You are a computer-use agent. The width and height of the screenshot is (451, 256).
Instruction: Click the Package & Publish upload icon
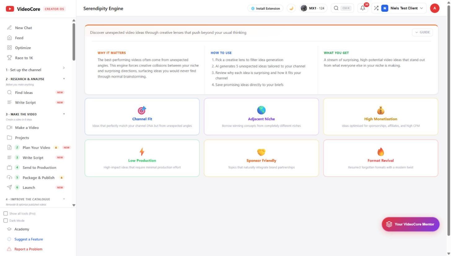click(9, 178)
